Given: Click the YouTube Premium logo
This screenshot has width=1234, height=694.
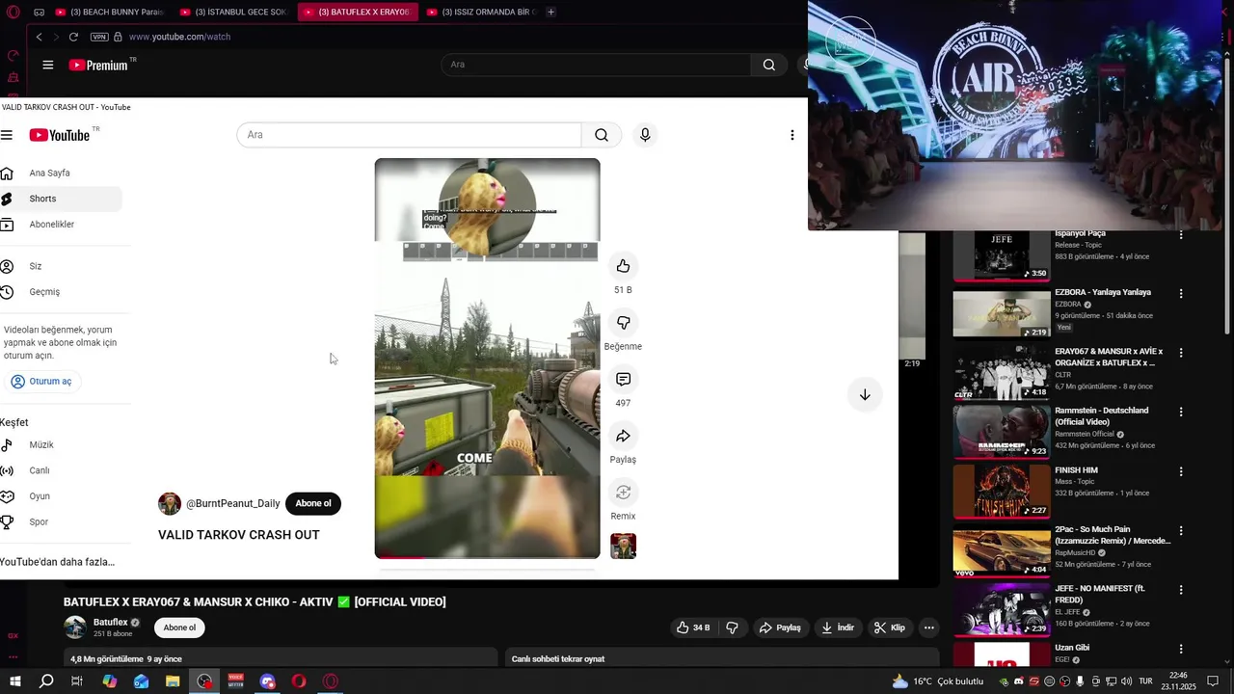Looking at the screenshot, I should click(99, 66).
